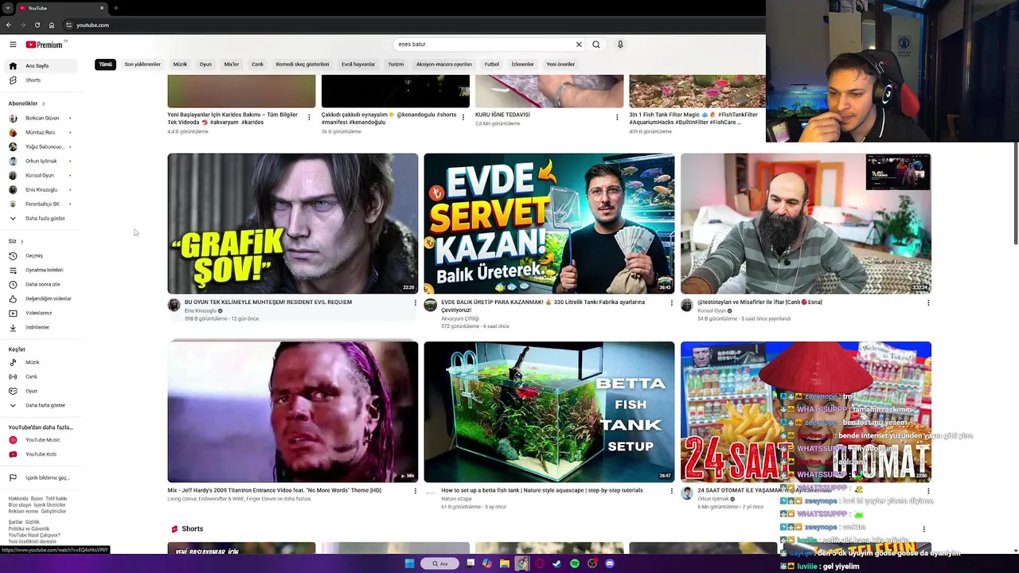Image resolution: width=1019 pixels, height=573 pixels.
Task: Click the YouTube Premium logo
Action: (x=45, y=45)
